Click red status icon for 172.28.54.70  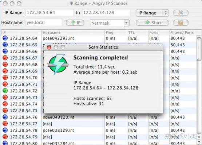5,78
